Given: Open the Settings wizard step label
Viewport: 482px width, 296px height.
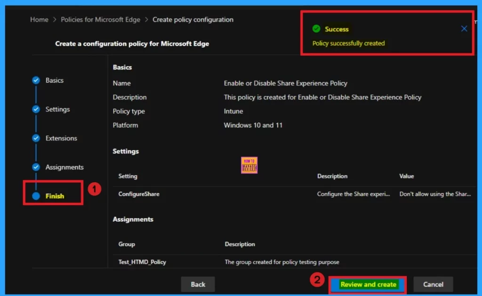Looking at the screenshot, I should [x=57, y=109].
